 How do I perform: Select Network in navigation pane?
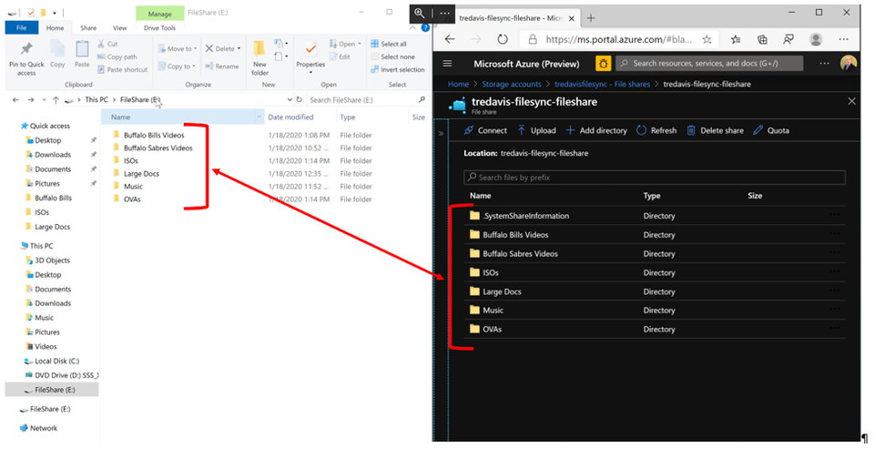(44, 428)
